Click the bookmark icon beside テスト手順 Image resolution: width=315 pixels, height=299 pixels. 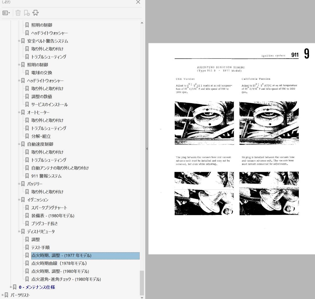pos(27,247)
